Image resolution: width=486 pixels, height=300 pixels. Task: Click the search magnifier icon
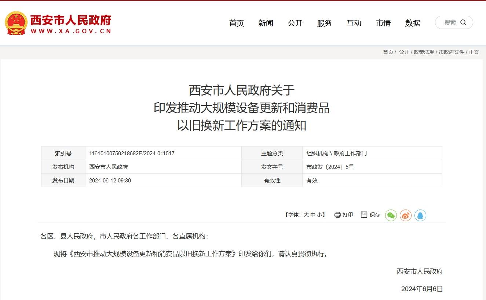pyautogui.click(x=463, y=22)
